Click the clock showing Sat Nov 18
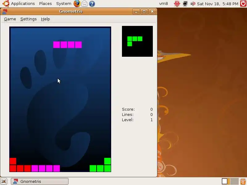The height and width of the screenshot is (185, 247). coord(218,4)
